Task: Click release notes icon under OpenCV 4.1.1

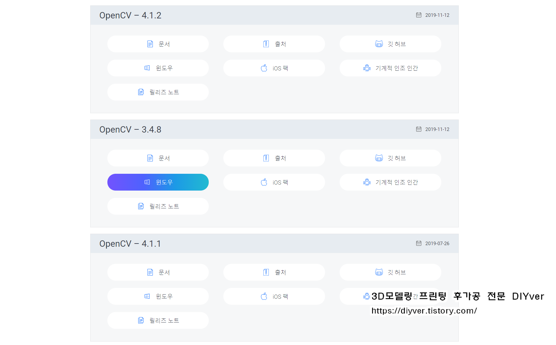Action: [141, 320]
